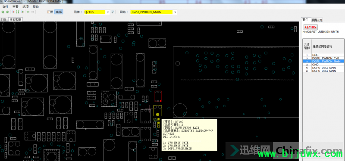The width and height of the screenshot is (345, 161).
Task: Open the 帮助 menu
Action: (x=35, y=7)
